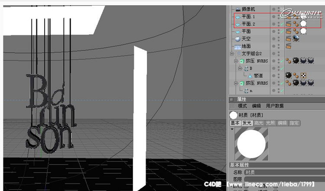
Task: Click the cyan triangle icon of 管道
Action: pos(250,76)
